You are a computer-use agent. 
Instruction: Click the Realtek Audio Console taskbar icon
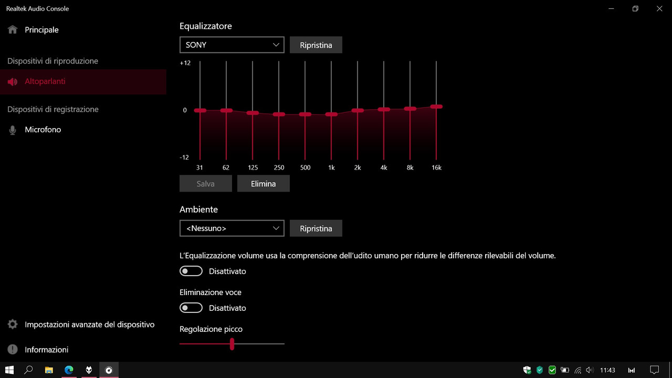109,370
